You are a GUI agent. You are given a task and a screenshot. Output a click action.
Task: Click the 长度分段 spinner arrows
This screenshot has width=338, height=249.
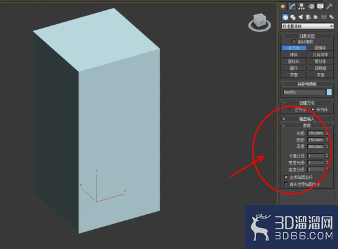pos(327,155)
